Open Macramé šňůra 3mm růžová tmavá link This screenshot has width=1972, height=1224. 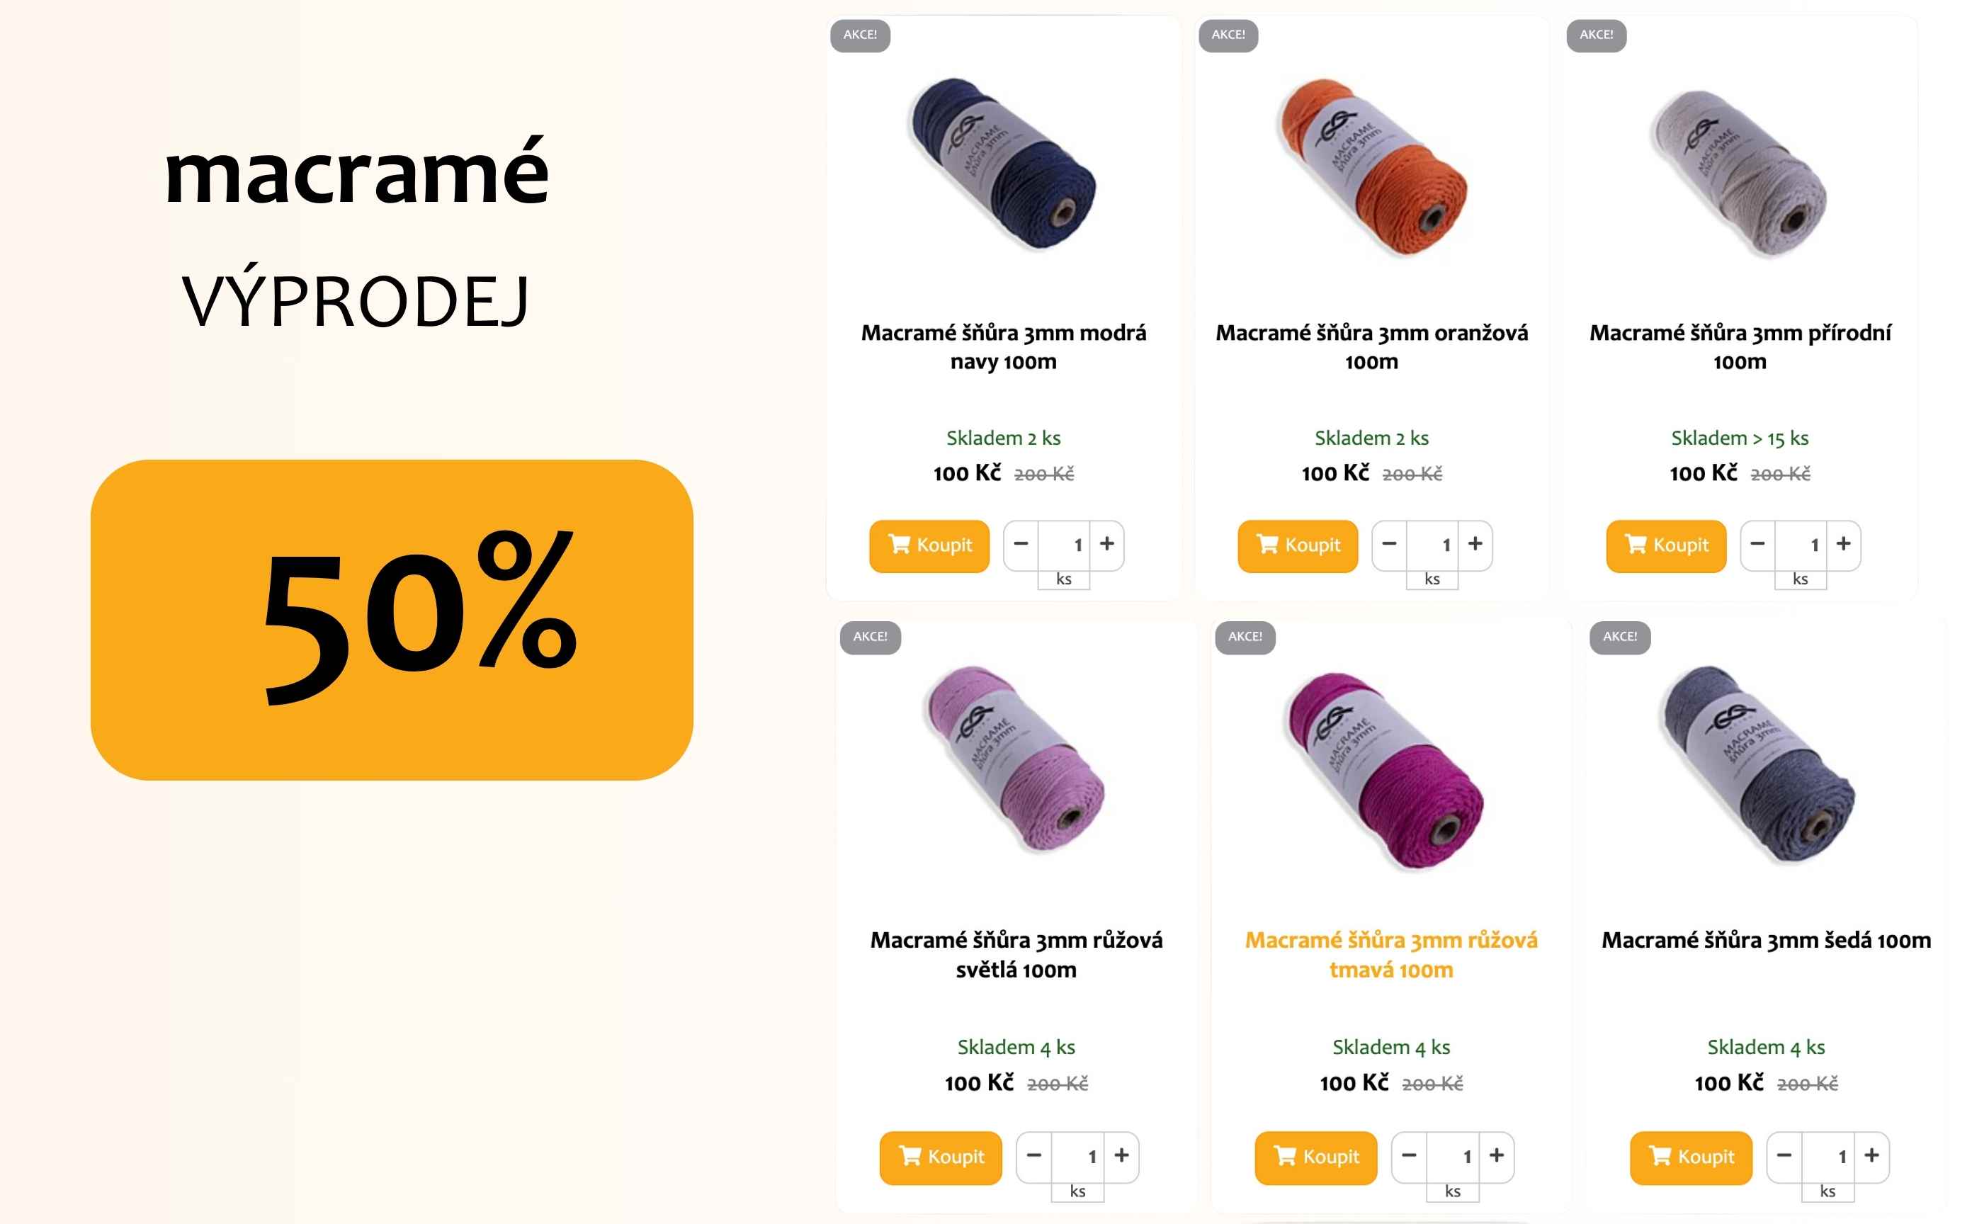(1390, 954)
